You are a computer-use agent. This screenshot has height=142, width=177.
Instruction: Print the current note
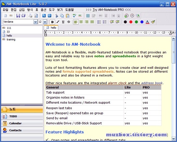30,16
